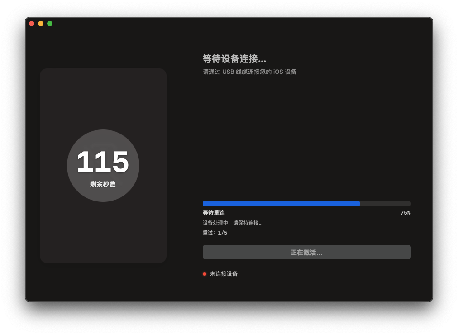
Task: Click the green fullscreen window button
Action: pos(50,24)
